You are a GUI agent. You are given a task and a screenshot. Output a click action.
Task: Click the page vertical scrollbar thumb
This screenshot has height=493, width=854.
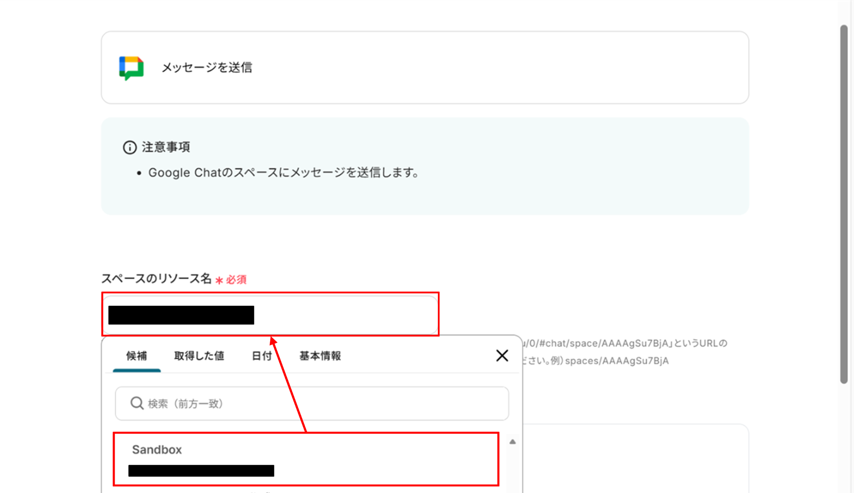[x=844, y=204]
